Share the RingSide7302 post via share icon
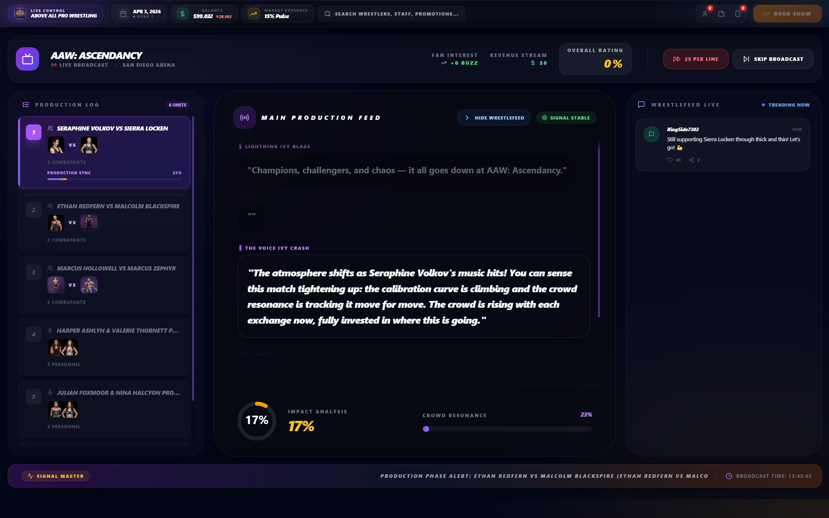Screen dimensions: 829x518 [x=691, y=160]
